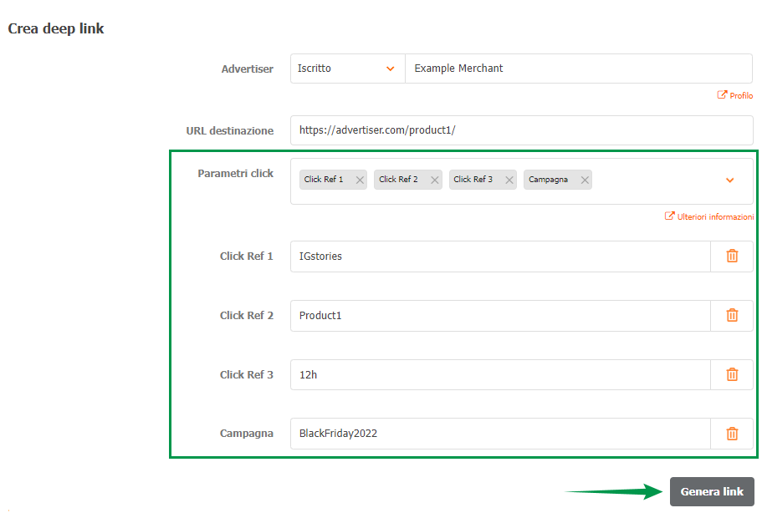
Task: Open the Profilo external link
Action: coord(735,96)
